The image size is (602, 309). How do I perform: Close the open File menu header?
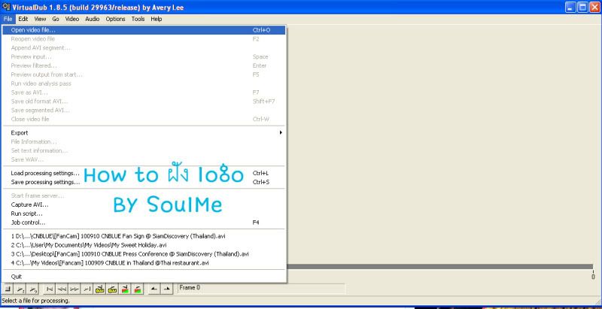pyautogui.click(x=8, y=19)
